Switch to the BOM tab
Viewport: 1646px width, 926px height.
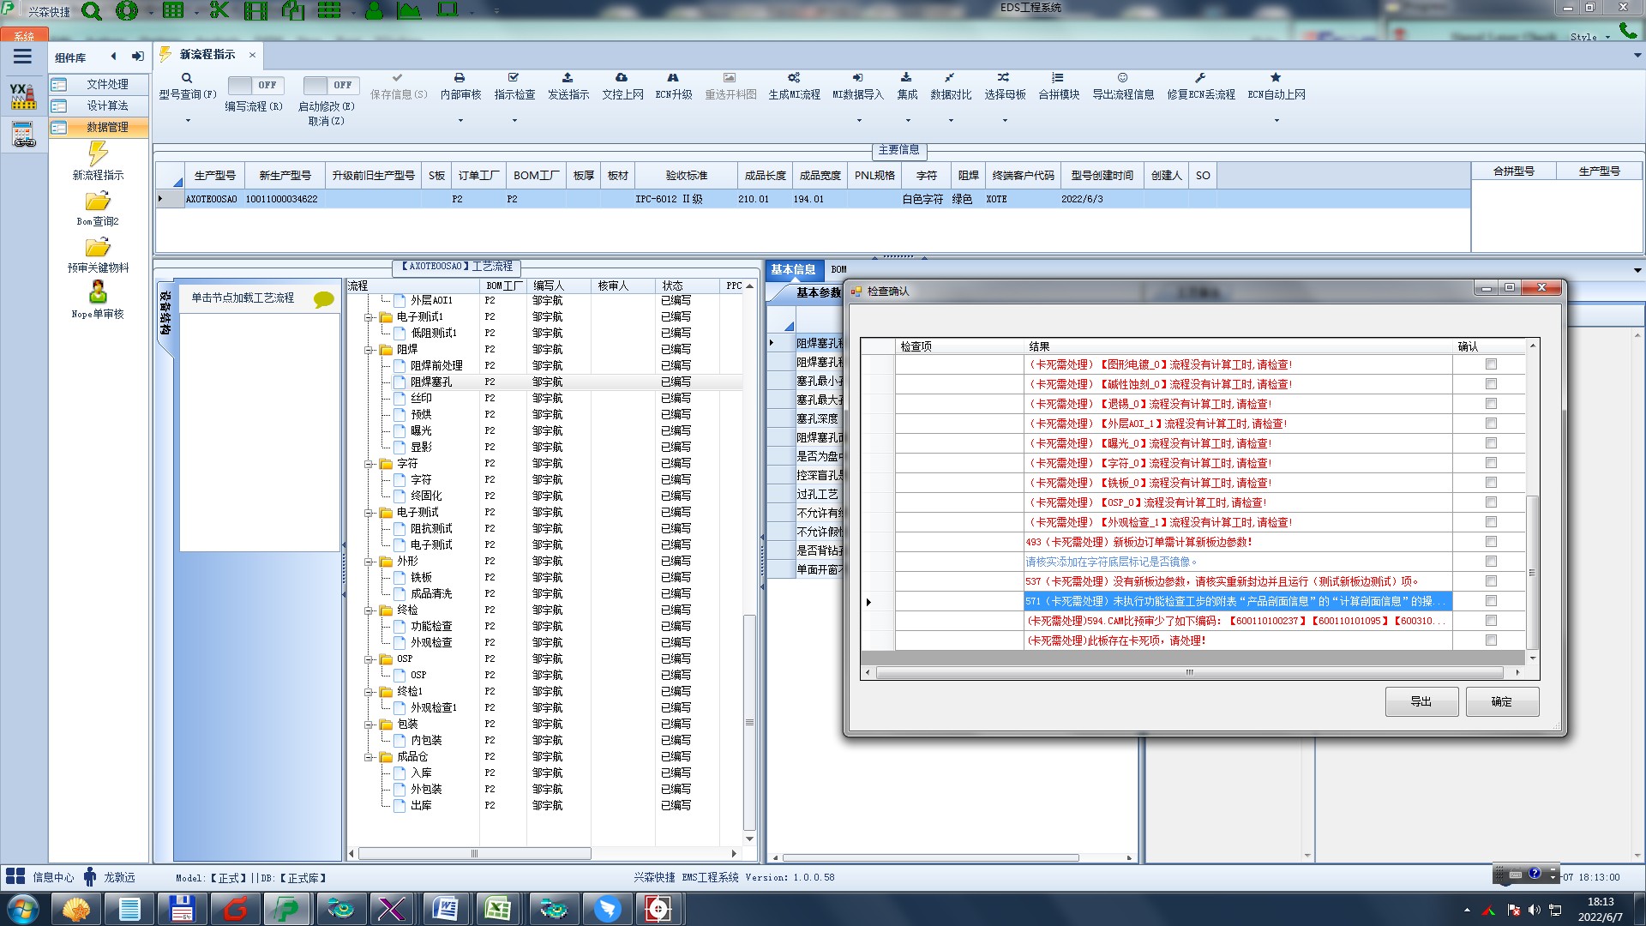coord(838,269)
